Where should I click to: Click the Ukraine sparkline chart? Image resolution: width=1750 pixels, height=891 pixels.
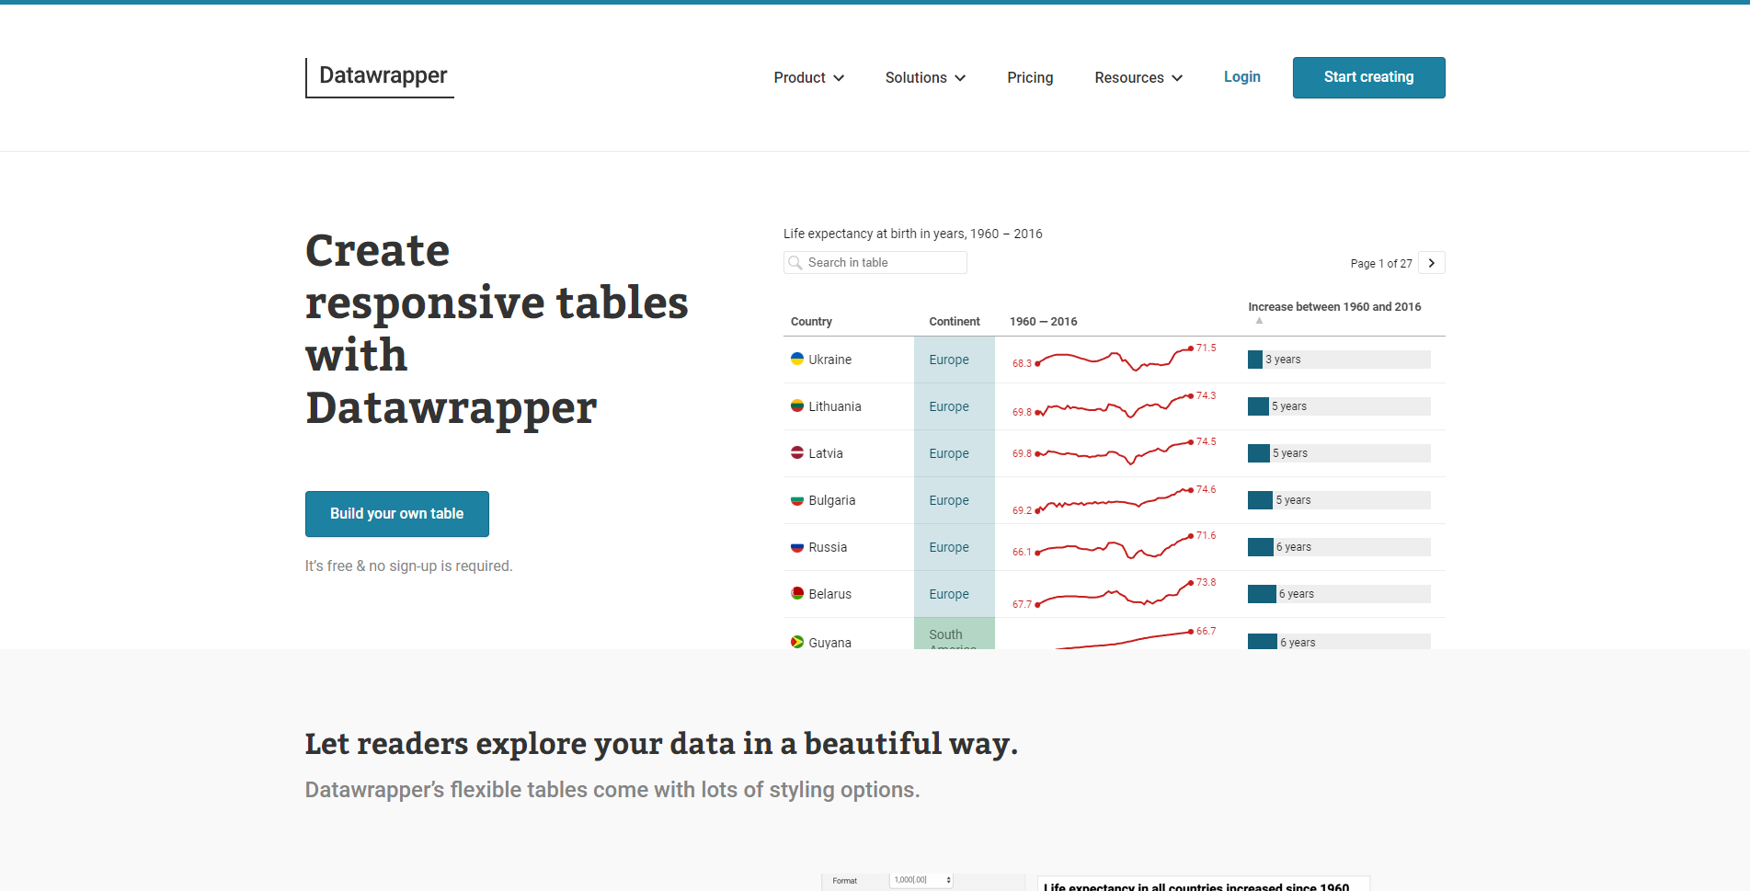click(x=1114, y=359)
